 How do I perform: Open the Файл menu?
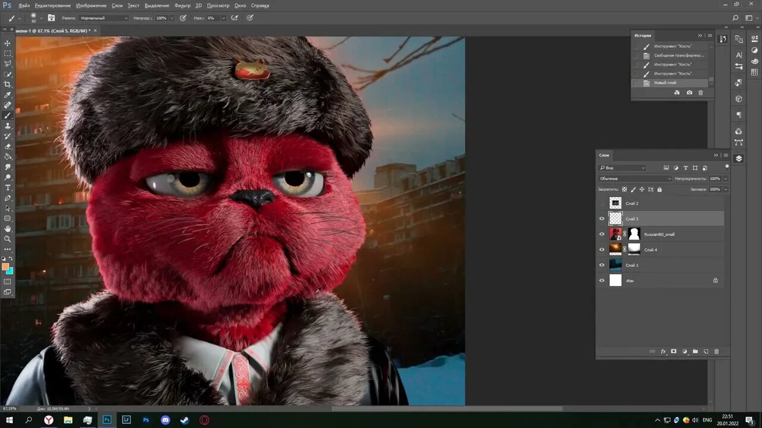tap(24, 5)
